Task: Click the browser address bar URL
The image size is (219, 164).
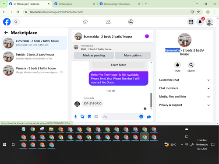Action: [57, 12]
